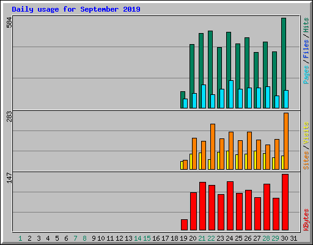The height and width of the screenshot is (245, 313).
Task: Click the cyan pages bar for day 21
Action: coord(204,96)
